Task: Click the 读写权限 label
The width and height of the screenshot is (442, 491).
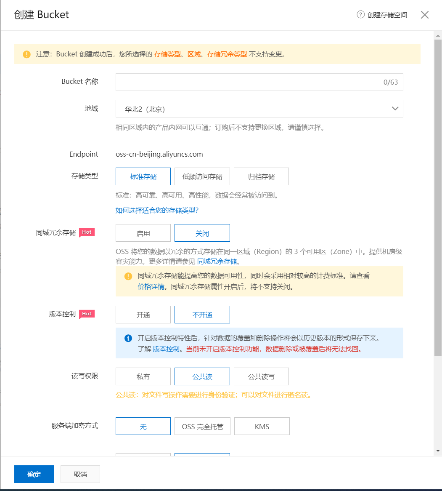Action: click(85, 376)
